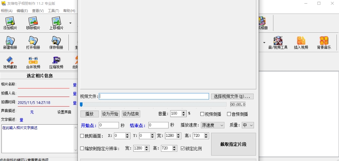Open the dropdown arrow left of 音/视频工具
The height and width of the screenshot is (161, 339).
264,43
